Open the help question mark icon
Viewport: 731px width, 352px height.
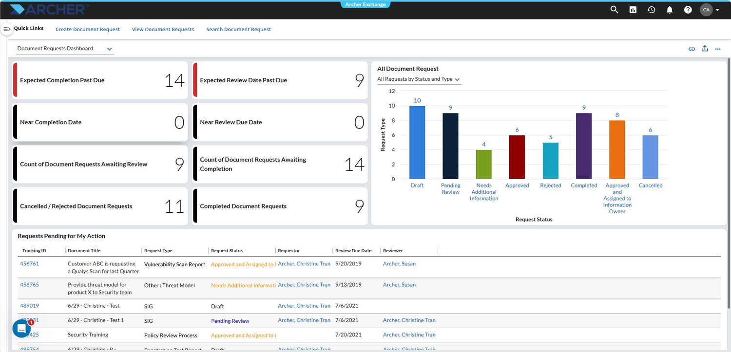[x=688, y=9]
